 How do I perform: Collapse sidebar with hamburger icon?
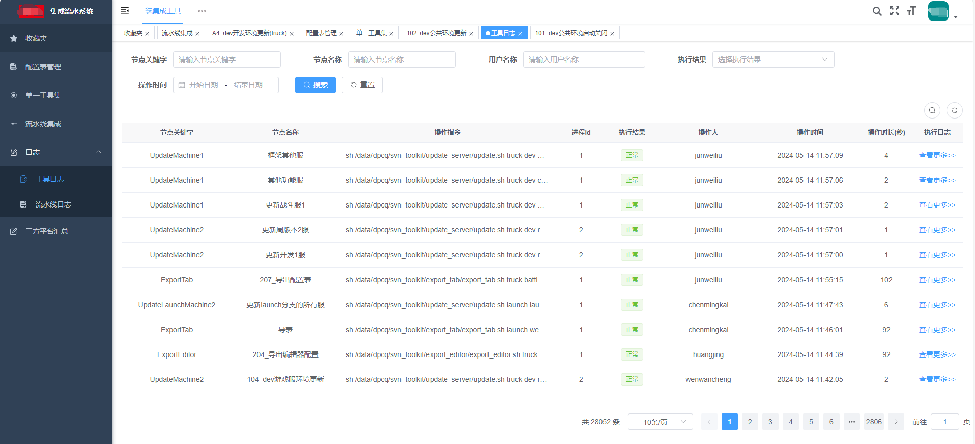(125, 11)
